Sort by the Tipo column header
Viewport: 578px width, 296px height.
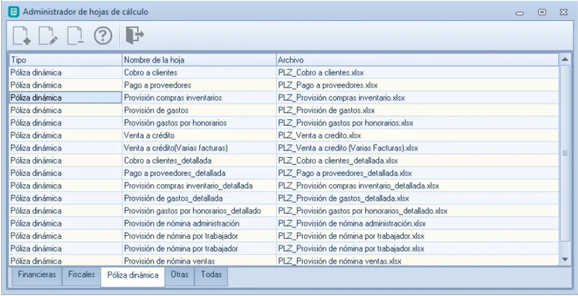point(65,60)
